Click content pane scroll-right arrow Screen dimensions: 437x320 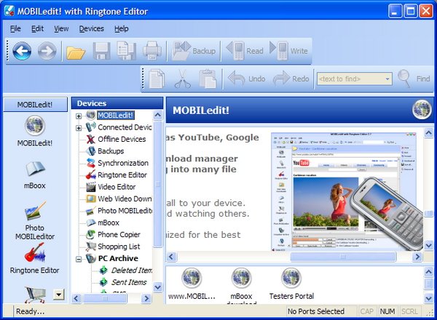pos(417,257)
